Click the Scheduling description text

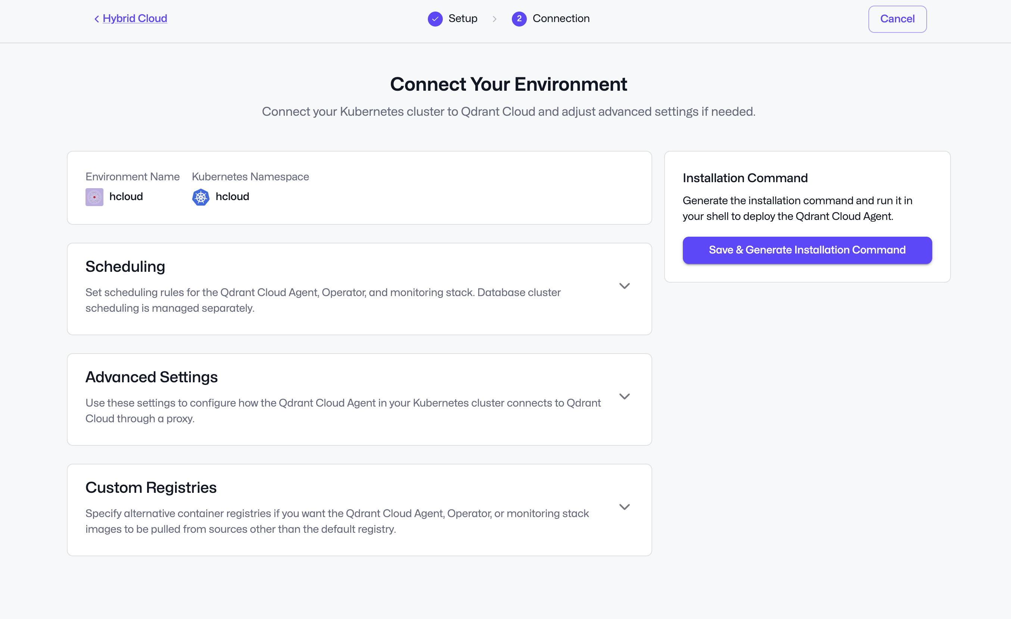point(323,300)
